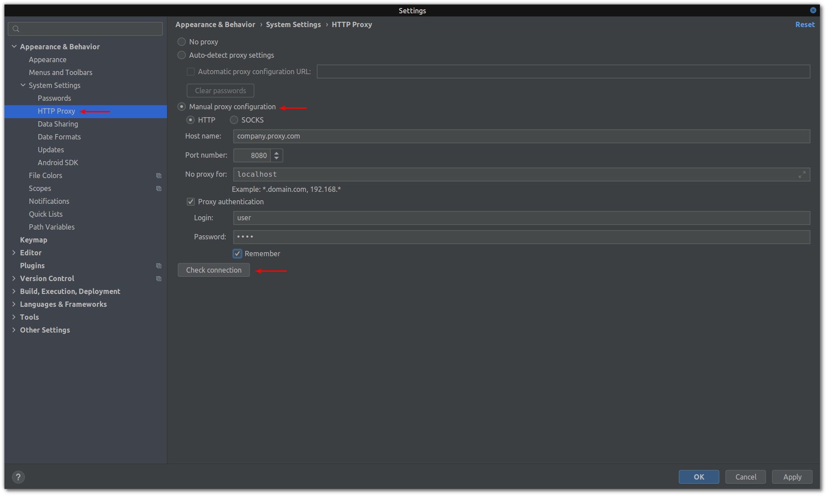Screen dimensions: 827x496
Task: Click the Port number field
Action: [252, 155]
